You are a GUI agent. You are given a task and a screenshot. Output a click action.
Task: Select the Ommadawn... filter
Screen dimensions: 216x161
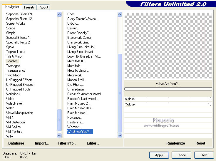click(77, 89)
